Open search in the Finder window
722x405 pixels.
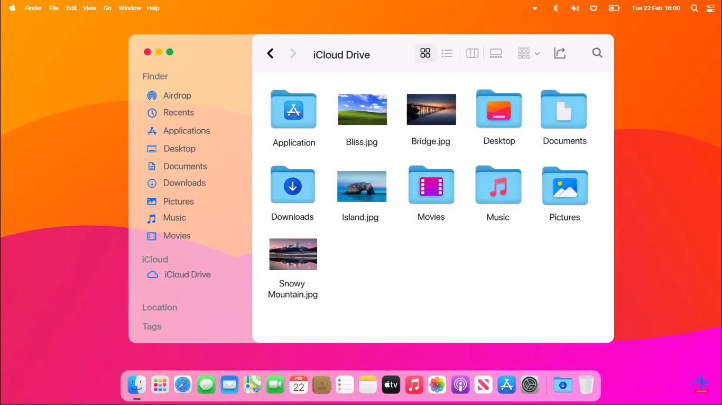pos(597,53)
